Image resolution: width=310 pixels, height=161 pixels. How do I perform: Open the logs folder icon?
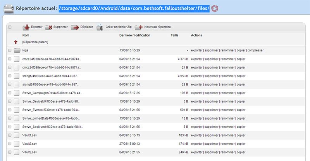(x=17, y=50)
